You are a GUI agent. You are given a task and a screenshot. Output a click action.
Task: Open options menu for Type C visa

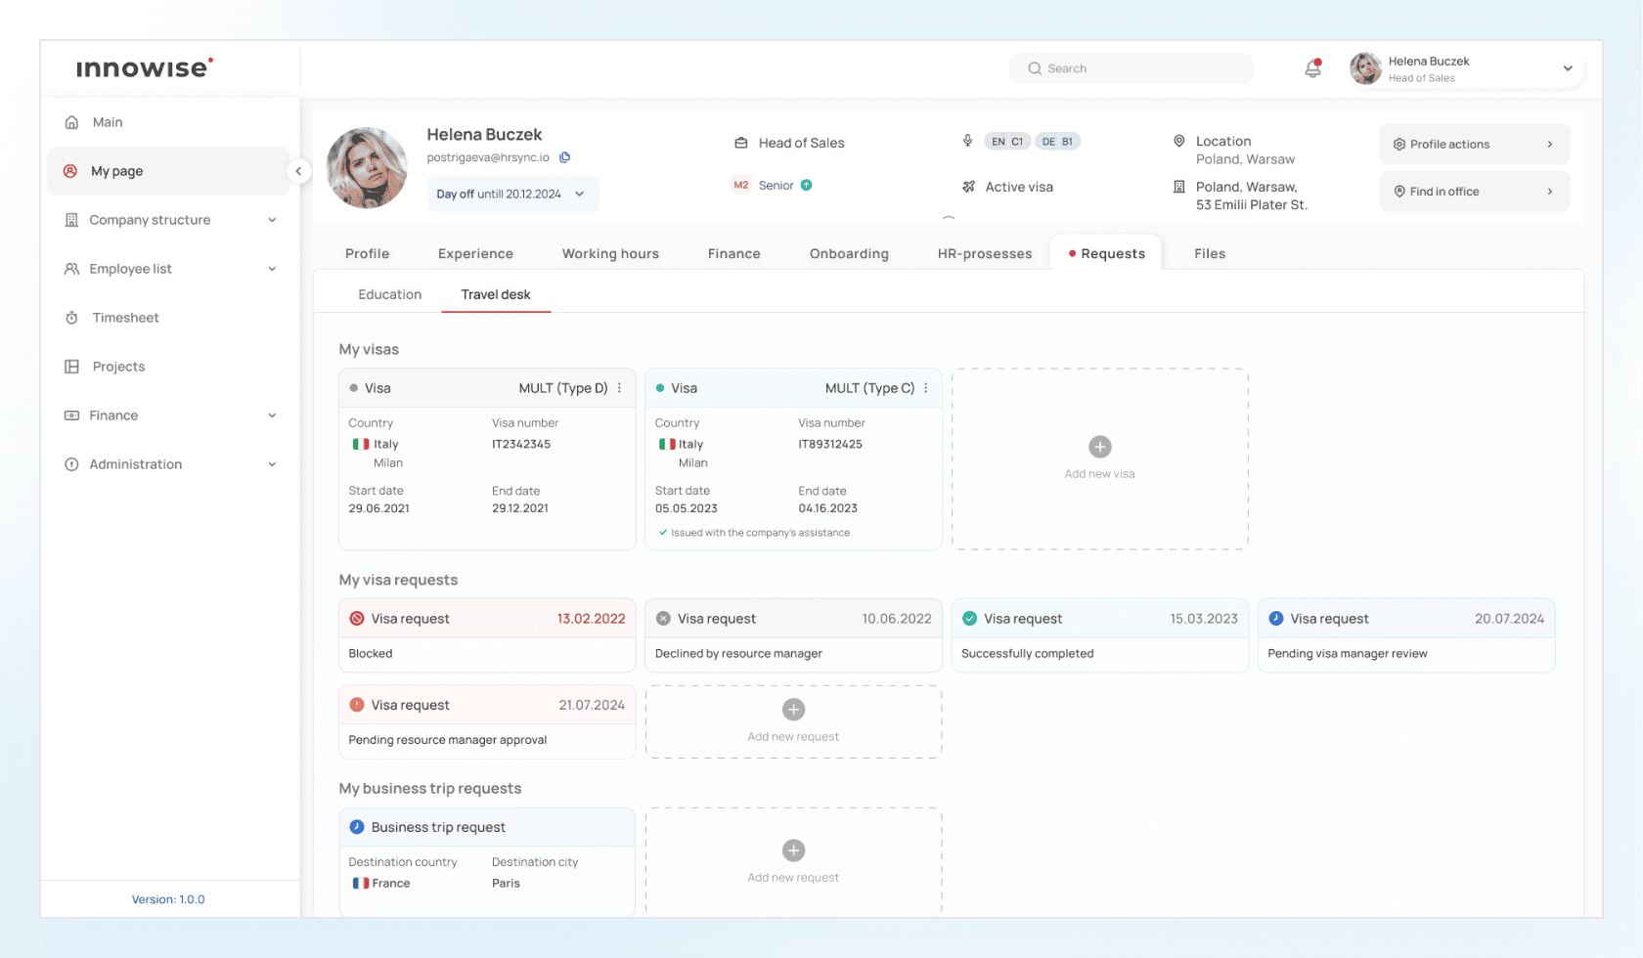click(x=926, y=388)
